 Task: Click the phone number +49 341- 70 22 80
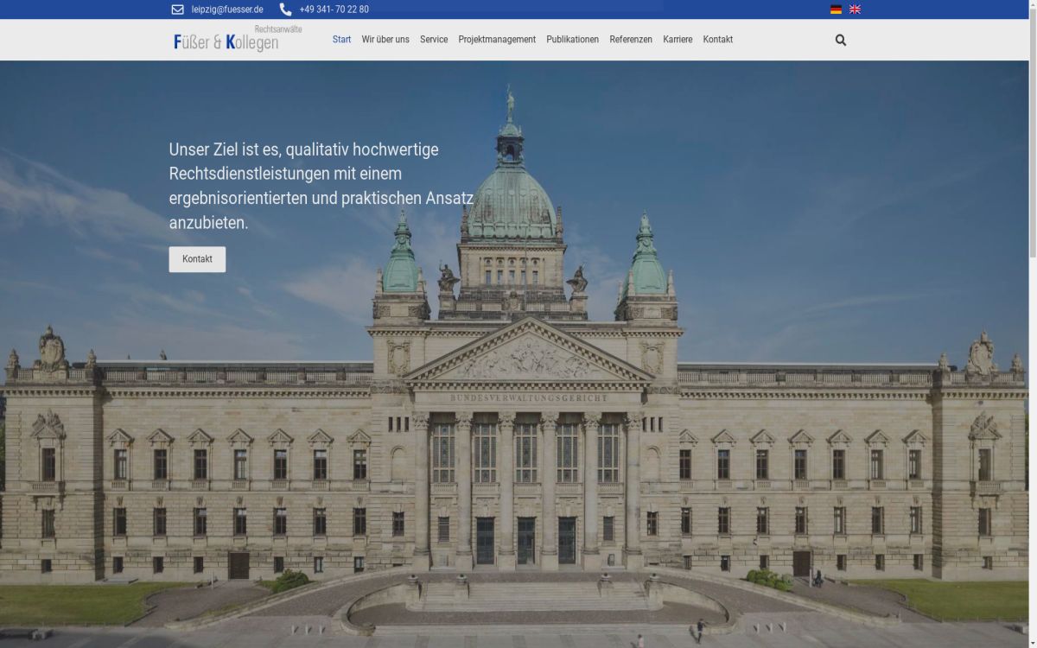pos(334,10)
